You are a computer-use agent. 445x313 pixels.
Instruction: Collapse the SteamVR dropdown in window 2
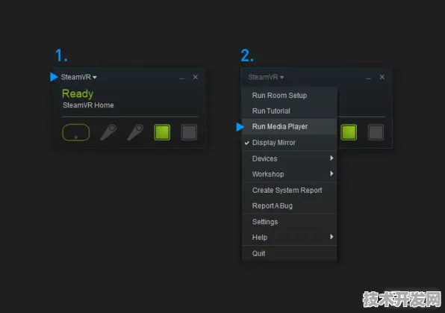tap(266, 77)
